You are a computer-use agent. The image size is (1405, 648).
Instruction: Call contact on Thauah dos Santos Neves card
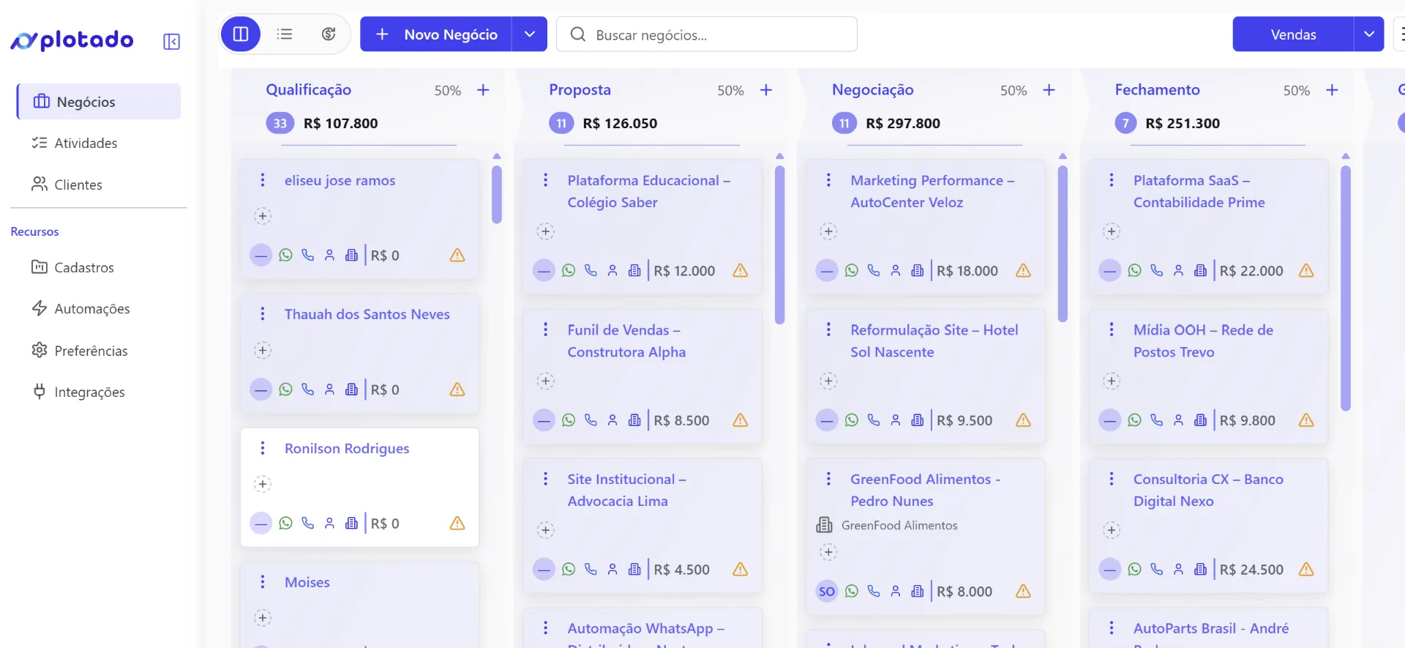(x=308, y=389)
